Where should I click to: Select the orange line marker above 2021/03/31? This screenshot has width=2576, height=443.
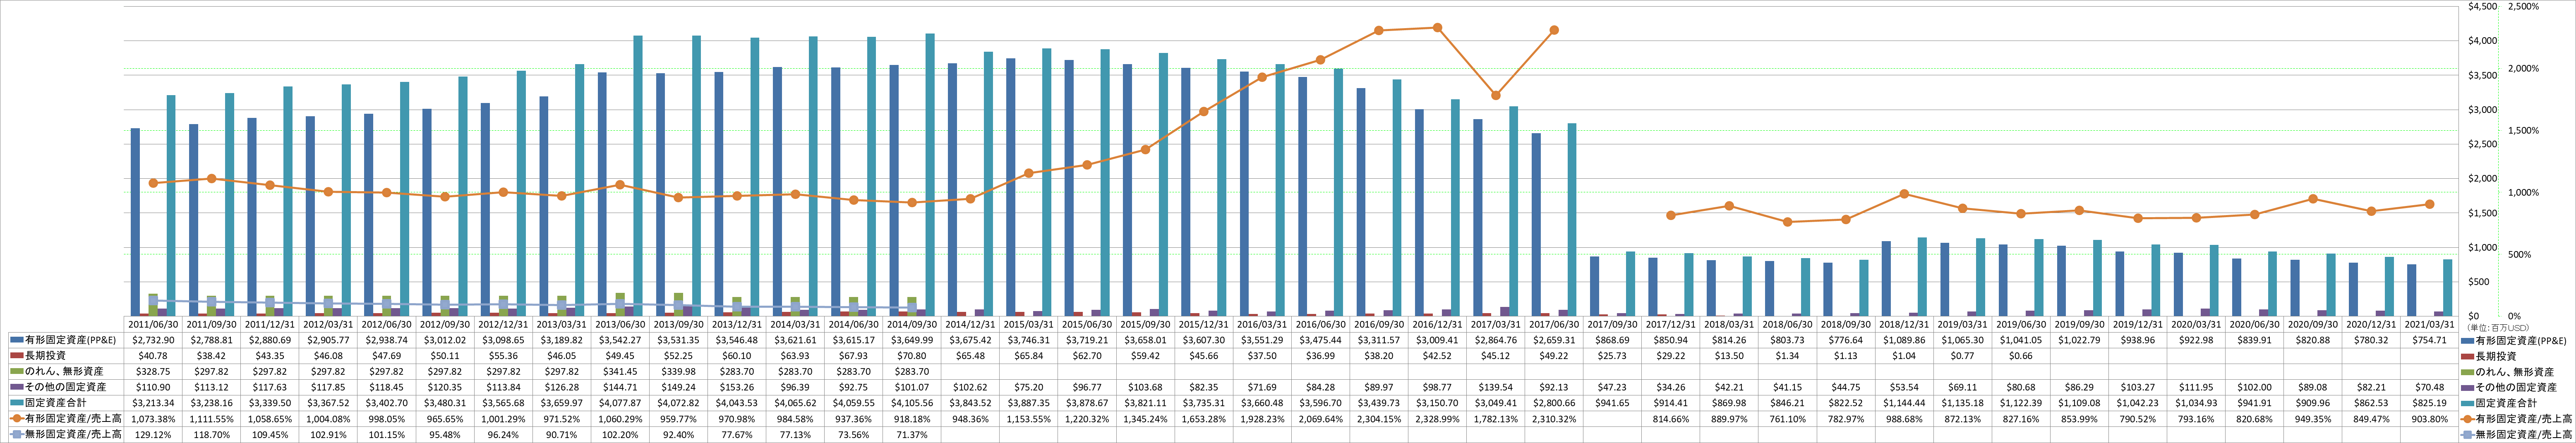pyautogui.click(x=2429, y=204)
